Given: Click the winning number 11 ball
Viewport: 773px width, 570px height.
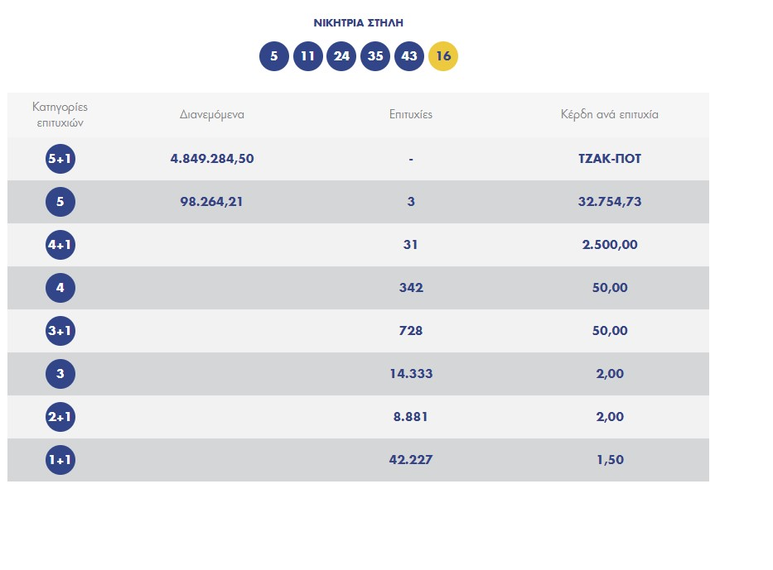Looking at the screenshot, I should [x=308, y=56].
